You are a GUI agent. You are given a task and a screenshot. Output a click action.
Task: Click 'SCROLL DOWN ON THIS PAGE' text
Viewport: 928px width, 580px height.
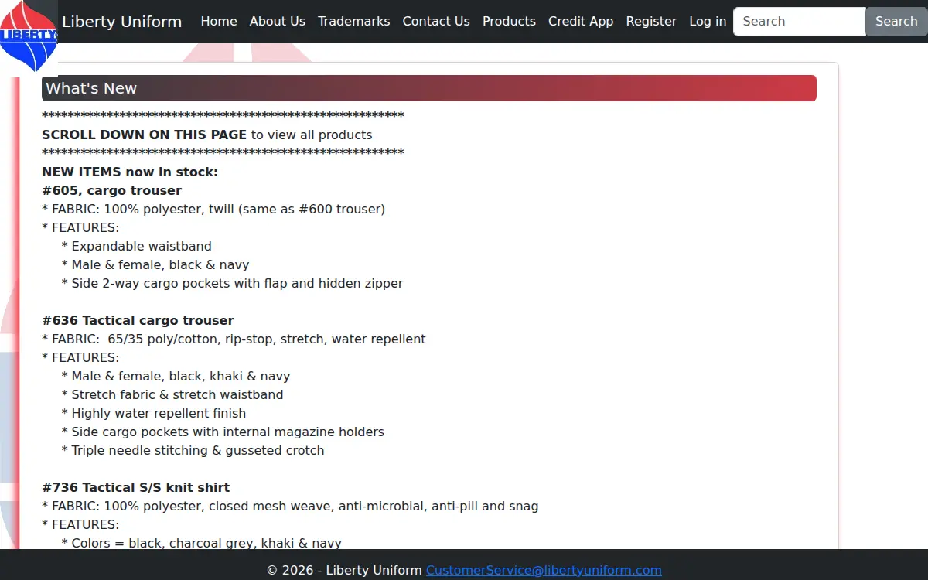[x=145, y=135]
